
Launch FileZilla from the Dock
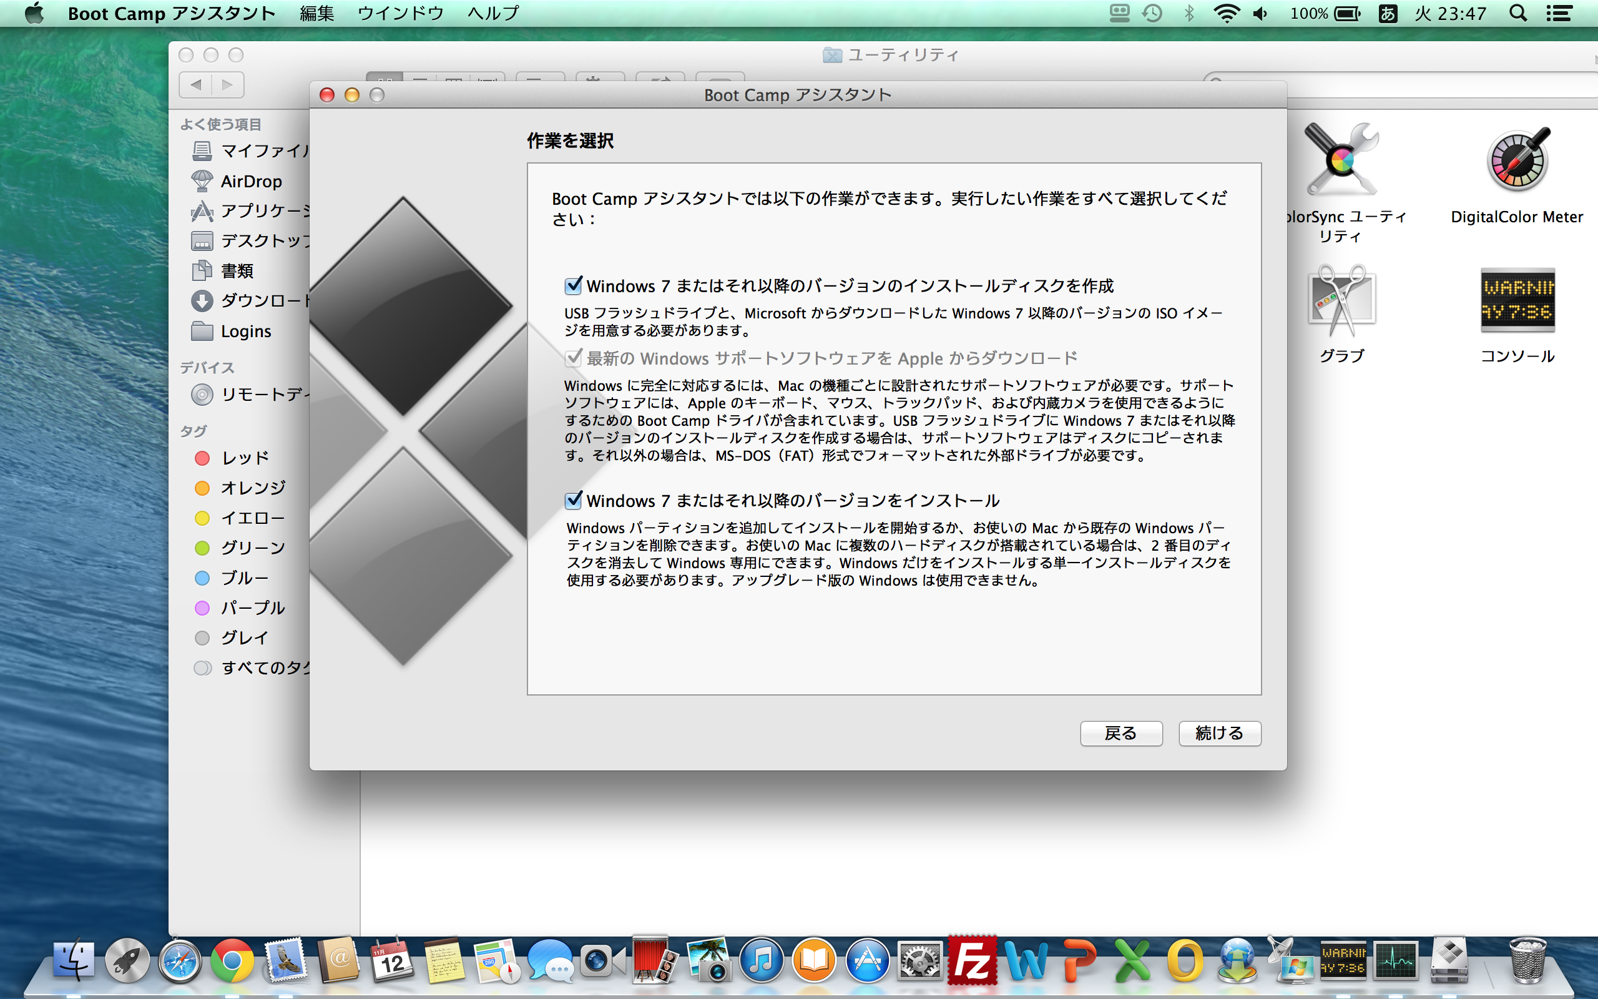(972, 962)
